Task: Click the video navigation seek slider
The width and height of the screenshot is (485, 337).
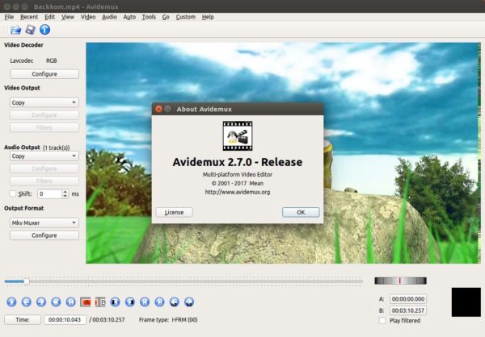Action: coord(183,281)
